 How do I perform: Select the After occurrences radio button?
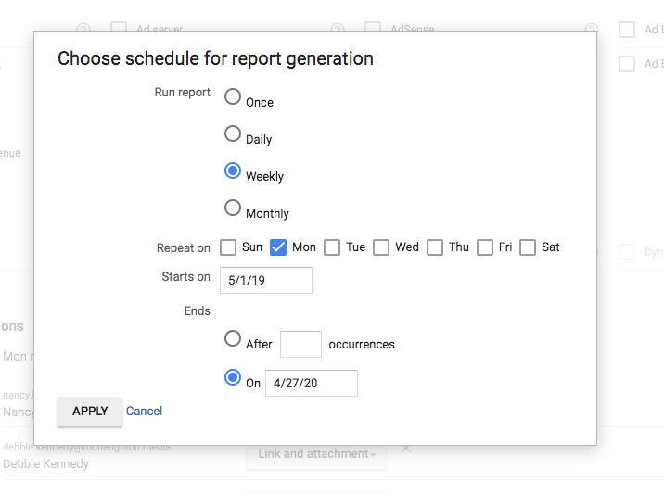pos(233,339)
